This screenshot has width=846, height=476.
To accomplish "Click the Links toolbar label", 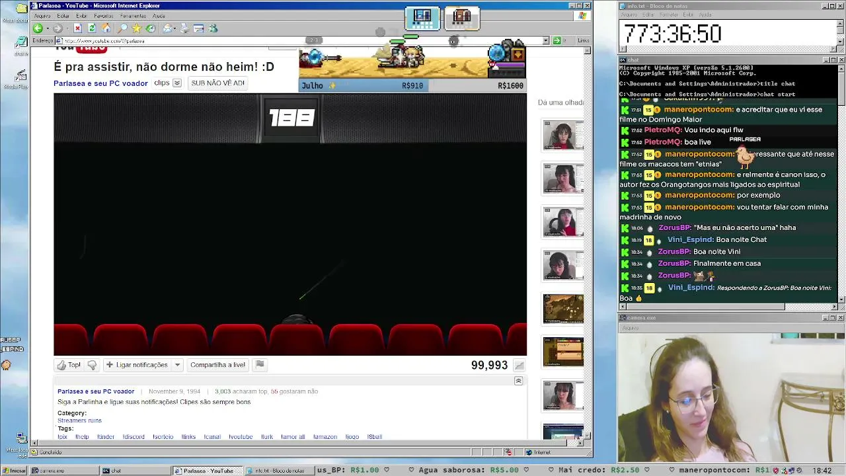I will pos(583,40).
